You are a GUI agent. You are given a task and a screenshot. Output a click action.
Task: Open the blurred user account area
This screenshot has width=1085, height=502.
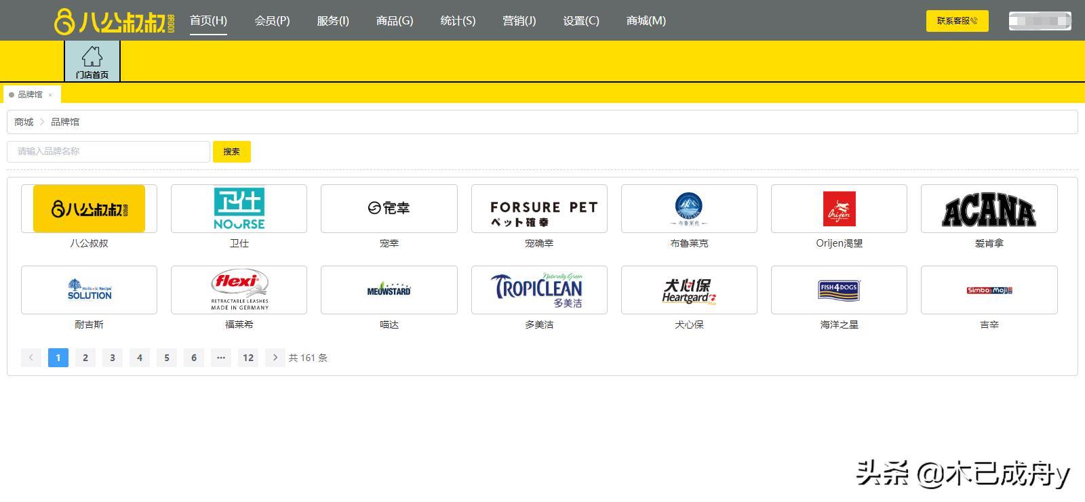pyautogui.click(x=1040, y=21)
